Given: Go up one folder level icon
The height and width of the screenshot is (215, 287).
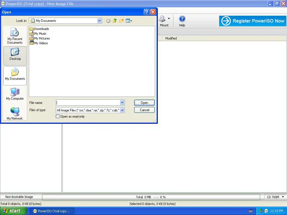Looking at the screenshot, I should point(115,21).
